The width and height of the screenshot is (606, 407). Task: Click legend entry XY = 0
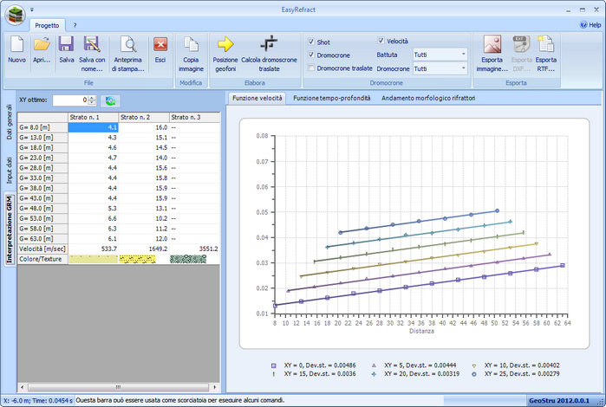point(314,365)
